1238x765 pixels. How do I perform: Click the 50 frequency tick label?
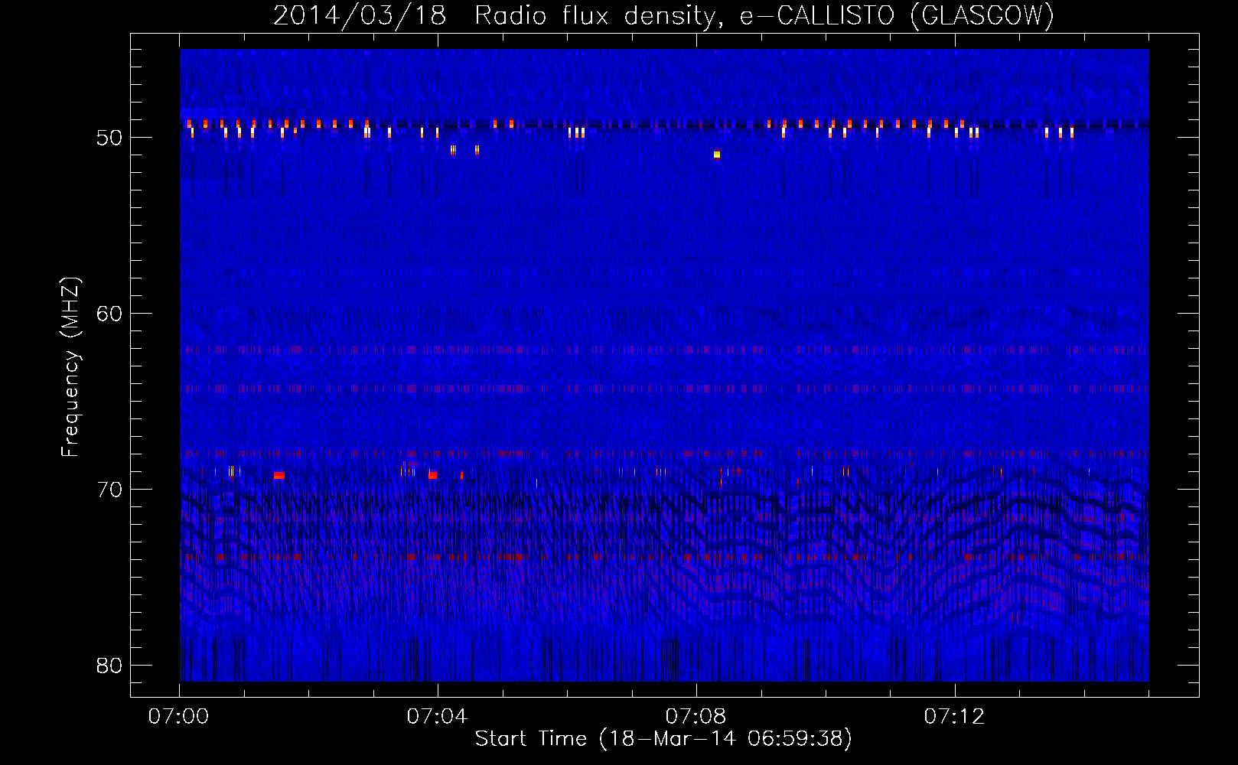[x=109, y=138]
